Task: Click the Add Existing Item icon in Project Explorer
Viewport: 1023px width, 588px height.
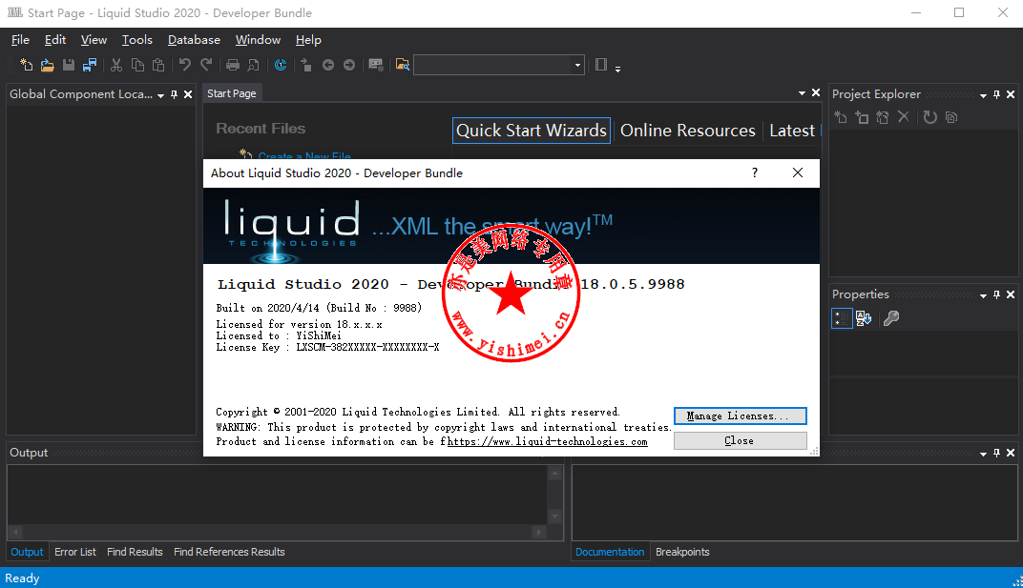Action: click(883, 117)
